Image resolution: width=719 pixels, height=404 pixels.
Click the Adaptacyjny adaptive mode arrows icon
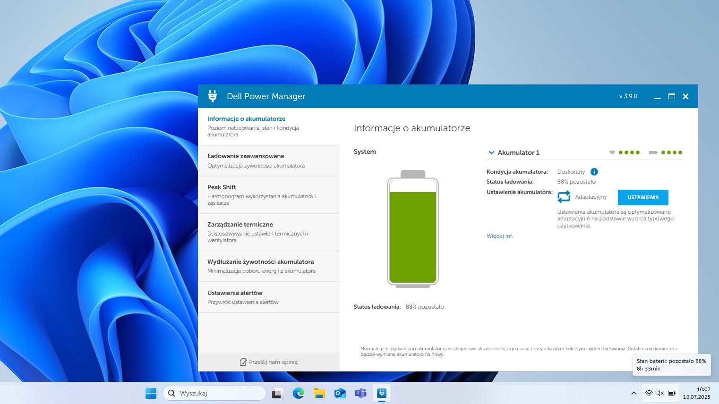pyautogui.click(x=564, y=197)
